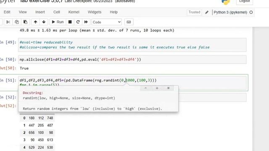Restart the kernel circular arrow icon
Screen dimensions: 269x151
click(78, 22)
